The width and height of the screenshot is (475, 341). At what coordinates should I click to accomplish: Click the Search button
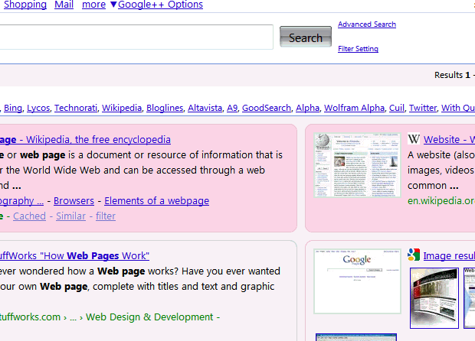click(306, 37)
